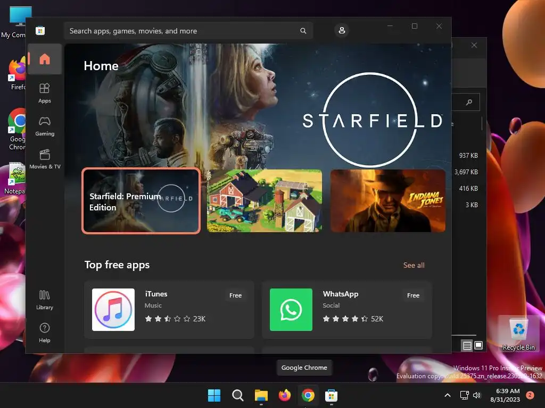Open the Movies & TV section
Image resolution: width=545 pixels, height=408 pixels.
click(x=45, y=159)
